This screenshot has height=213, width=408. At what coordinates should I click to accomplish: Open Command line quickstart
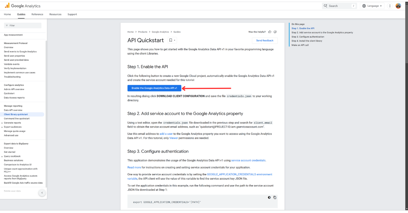click(x=17, y=119)
